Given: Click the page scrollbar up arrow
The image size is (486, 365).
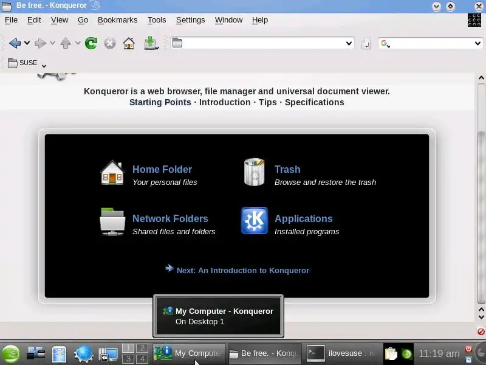Looking at the screenshot, I should tap(481, 78).
